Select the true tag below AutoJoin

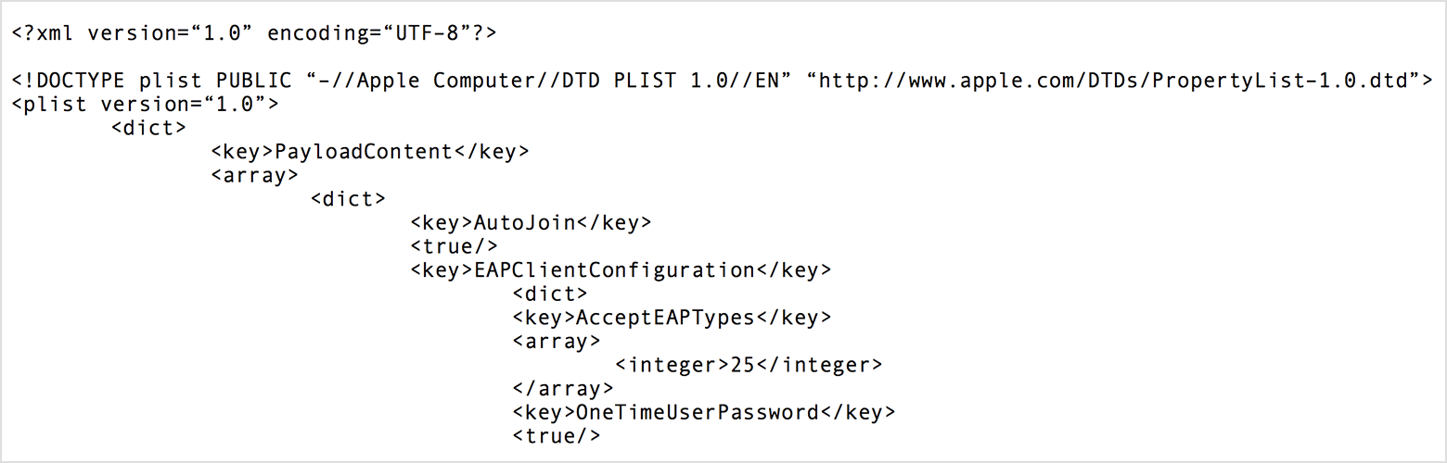pyautogui.click(x=454, y=246)
